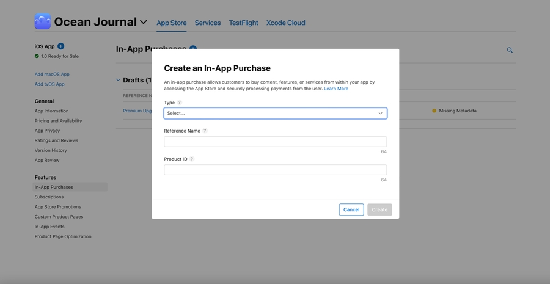
Task: Click the help icon next to Type
Action: tap(179, 103)
